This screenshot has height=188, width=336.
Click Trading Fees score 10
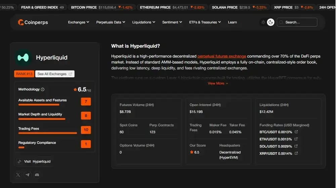click(86, 130)
